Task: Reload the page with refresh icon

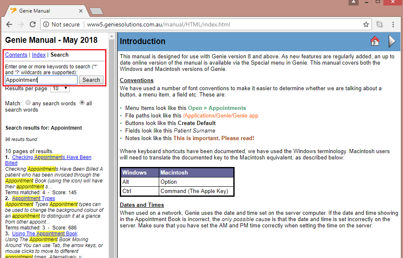Action: point(32,24)
